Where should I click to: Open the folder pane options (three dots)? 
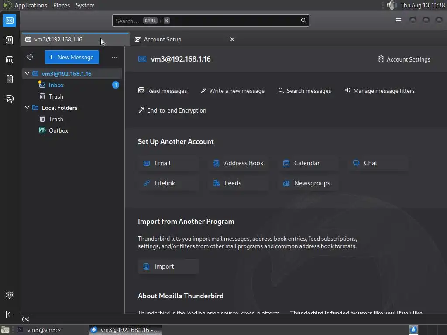tap(114, 57)
